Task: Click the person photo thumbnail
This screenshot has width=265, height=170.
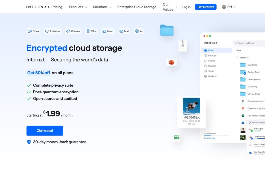Action: (243, 130)
